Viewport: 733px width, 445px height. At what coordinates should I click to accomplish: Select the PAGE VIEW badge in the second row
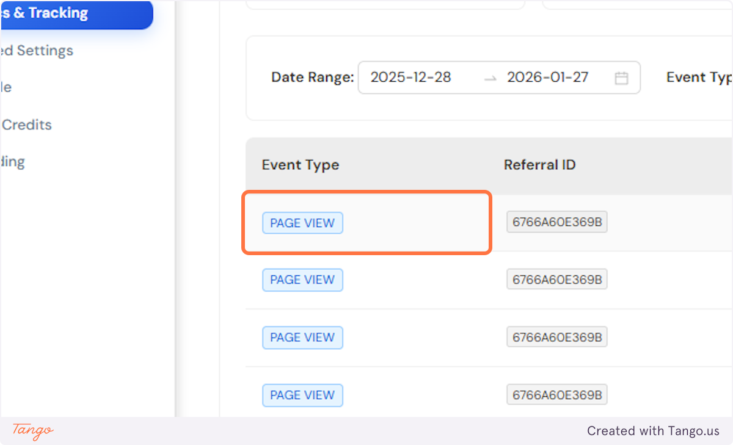(302, 280)
